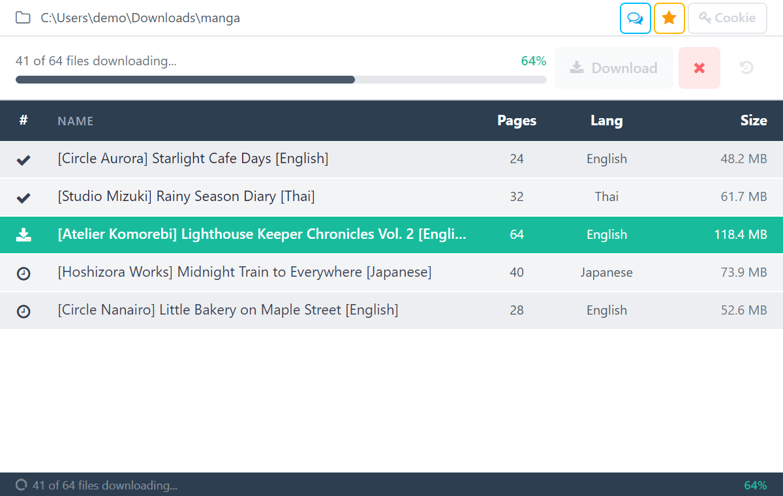Click the status bar '41 of 64 files downloading' text
The image size is (783, 496).
click(105, 485)
